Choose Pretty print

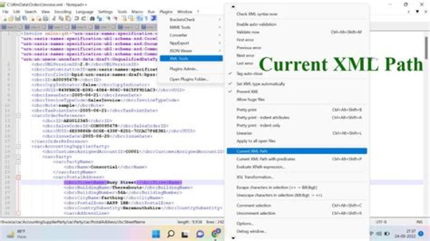[x=297, y=110]
